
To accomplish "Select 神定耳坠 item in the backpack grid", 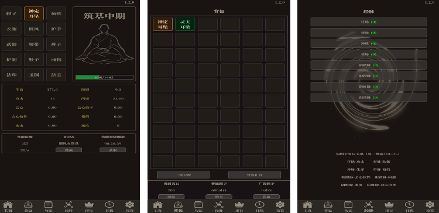I will point(163,24).
